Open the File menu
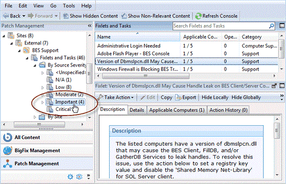This screenshot has width=286, height=184. (8, 6)
